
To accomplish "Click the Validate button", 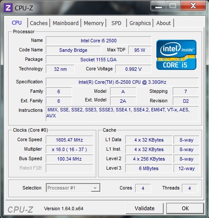I will tap(145, 209).
